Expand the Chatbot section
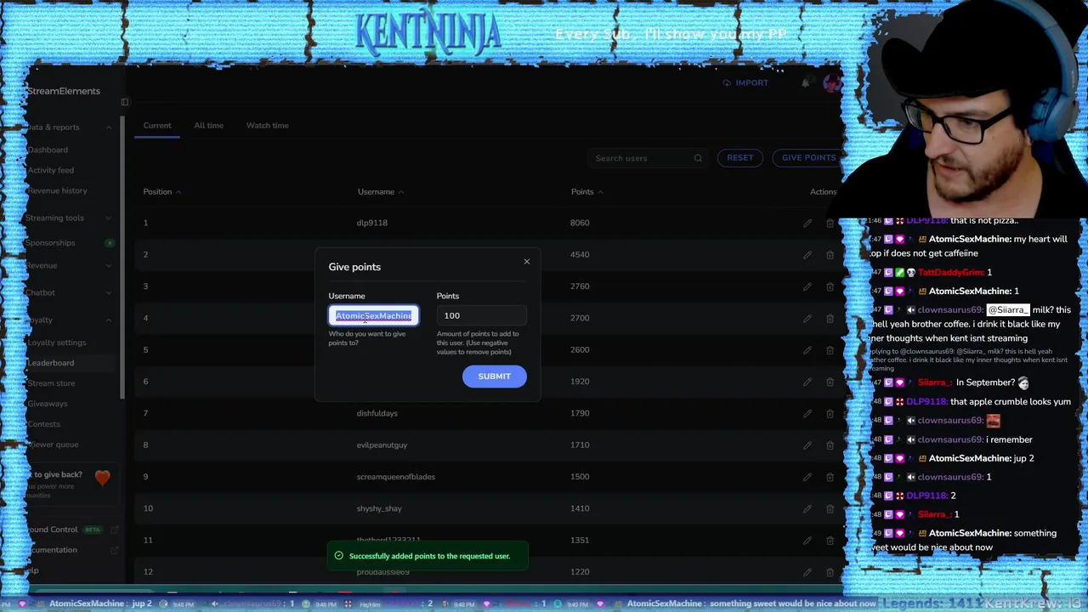 click(x=108, y=293)
